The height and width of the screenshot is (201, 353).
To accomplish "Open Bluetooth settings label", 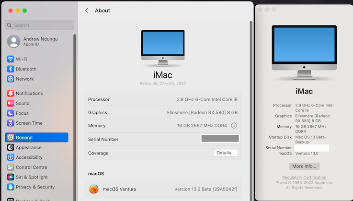I will pyautogui.click(x=26, y=69).
